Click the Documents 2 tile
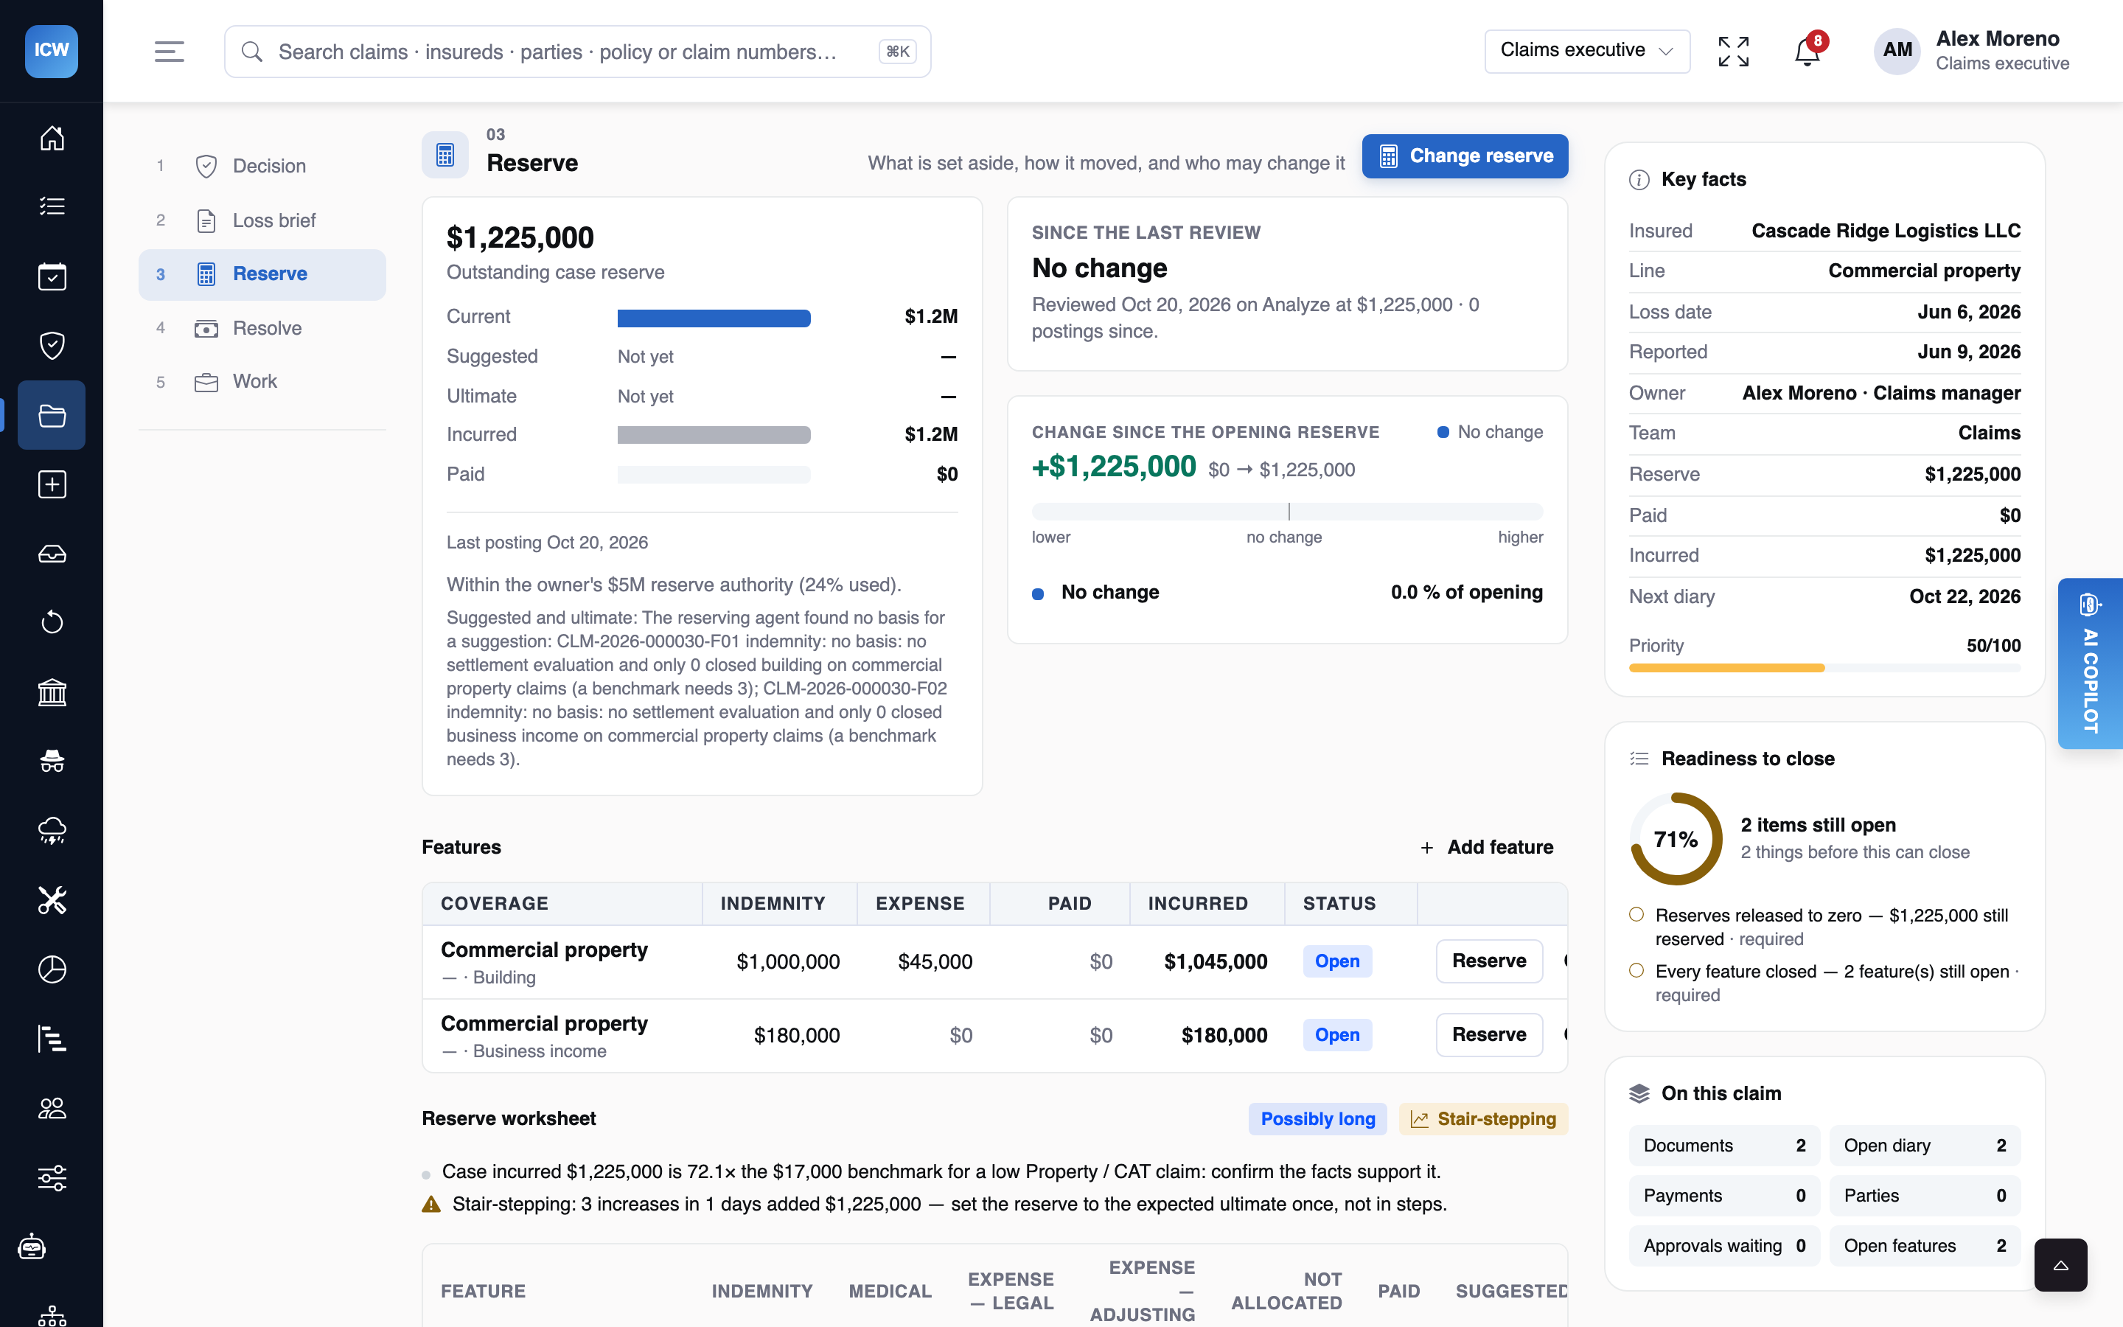This screenshot has width=2123, height=1327. [x=1724, y=1146]
